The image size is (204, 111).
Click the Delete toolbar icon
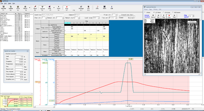(x=11, y=8)
